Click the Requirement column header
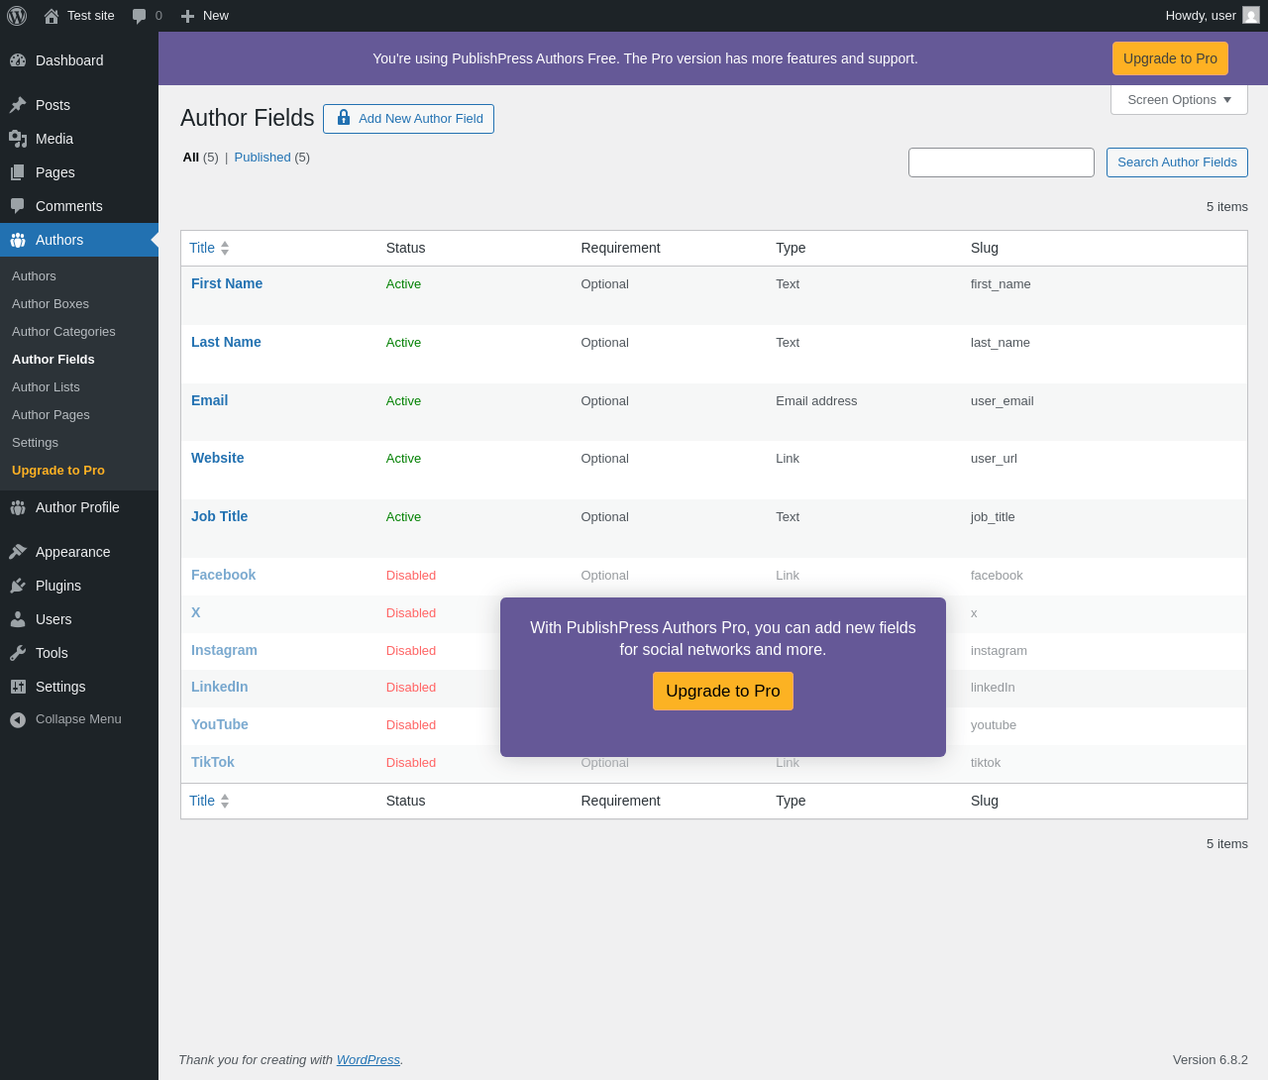 (620, 248)
